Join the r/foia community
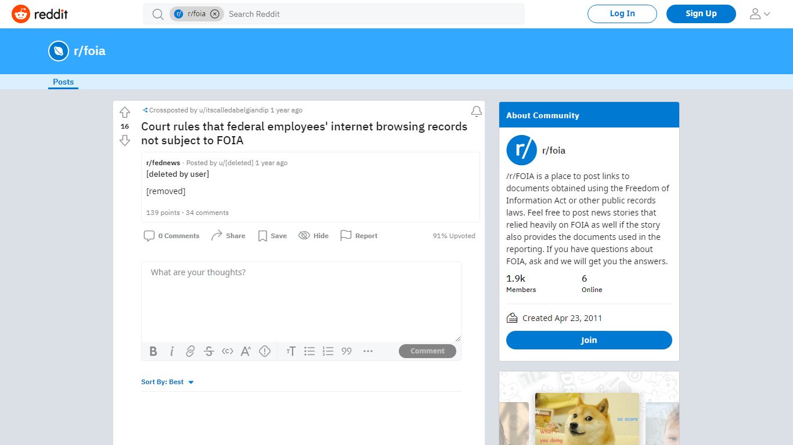The width and height of the screenshot is (793, 445). coord(589,340)
